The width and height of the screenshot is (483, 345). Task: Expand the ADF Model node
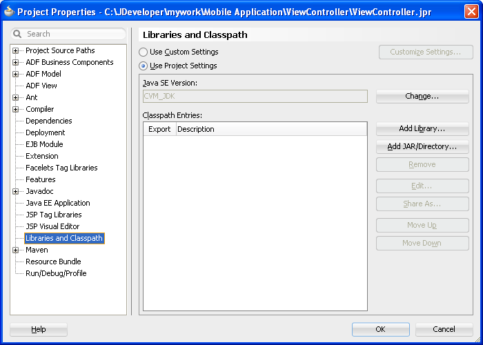(15, 75)
